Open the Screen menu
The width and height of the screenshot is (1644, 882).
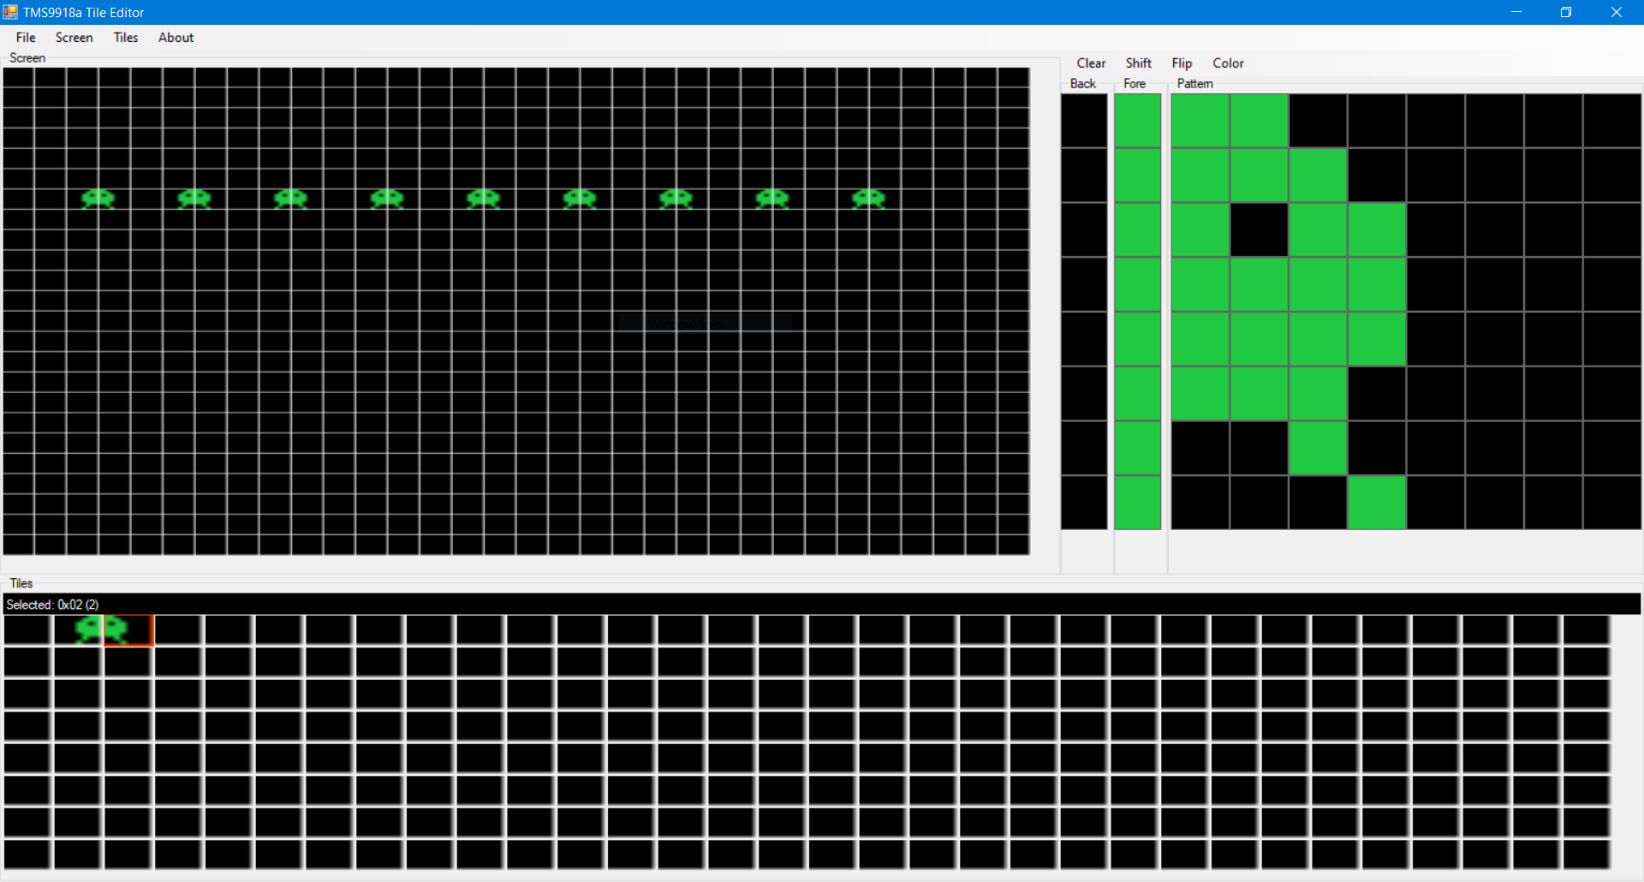[74, 38]
